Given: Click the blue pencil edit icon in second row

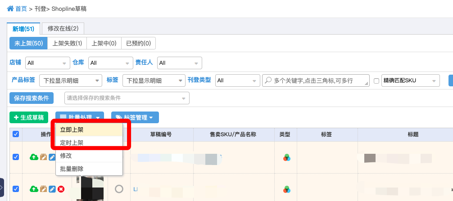Looking at the screenshot, I should (52, 189).
